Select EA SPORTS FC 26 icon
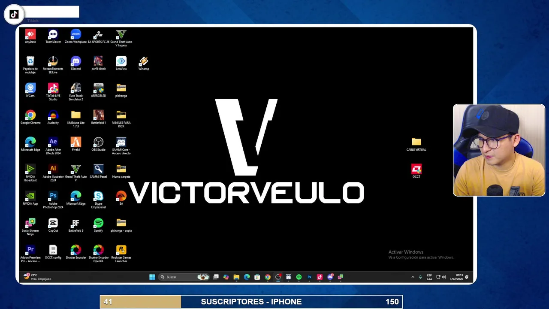This screenshot has width=549, height=309. pos(99,36)
